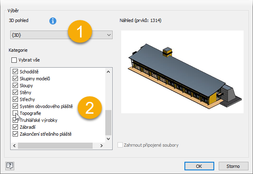This screenshot has width=253, height=174.
Task: Click the category list's scroll down arrow
Action: click(109, 139)
